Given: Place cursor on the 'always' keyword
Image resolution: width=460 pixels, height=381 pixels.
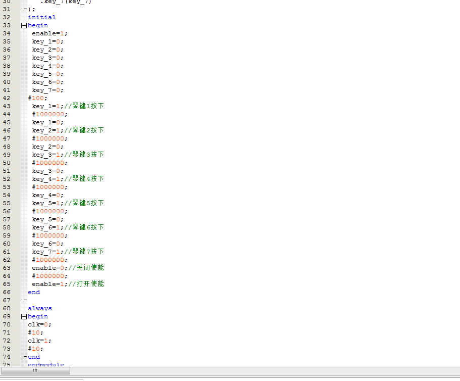Looking at the screenshot, I should click(39, 308).
